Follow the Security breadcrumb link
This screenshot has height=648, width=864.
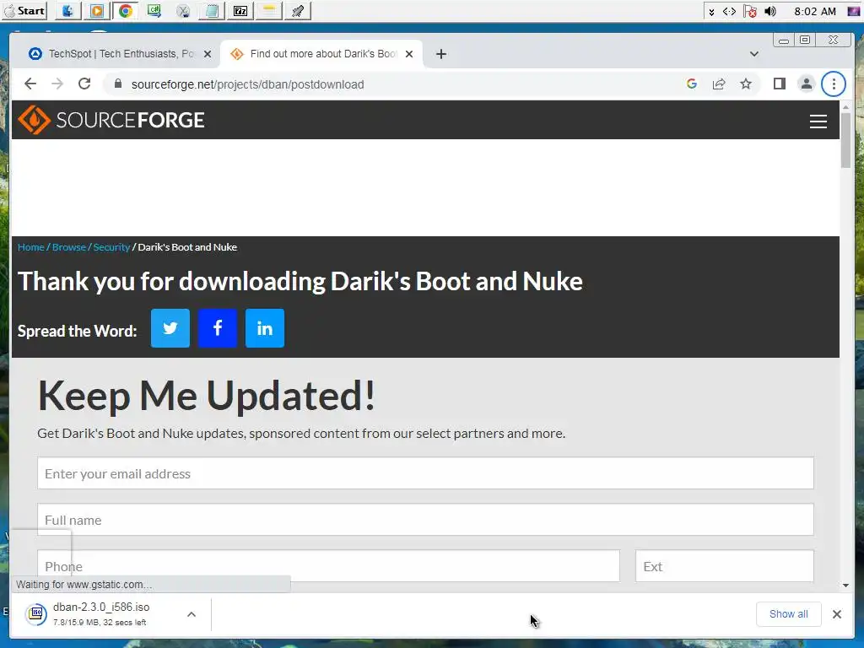coord(111,247)
